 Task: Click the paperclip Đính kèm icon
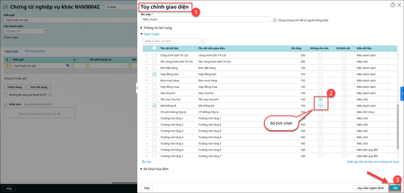click(x=6, y=104)
